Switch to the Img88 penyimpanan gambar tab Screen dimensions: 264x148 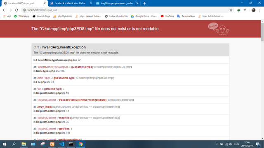coord(117,3)
